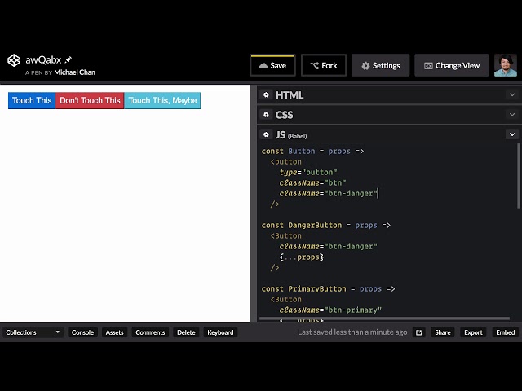Screen dimensions: 522x391
Task: Click the const PrimaryButton line
Action: [x=328, y=288]
